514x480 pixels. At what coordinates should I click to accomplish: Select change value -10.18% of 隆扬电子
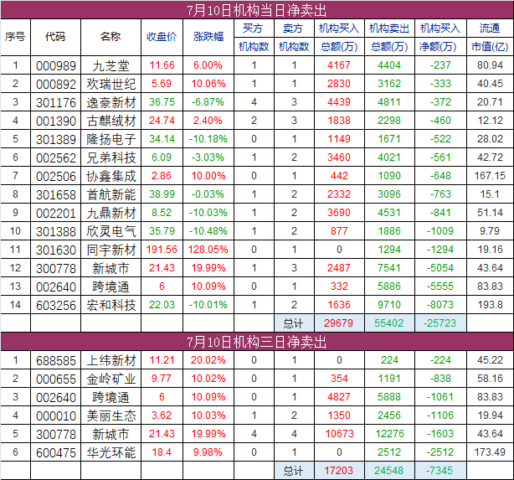208,139
